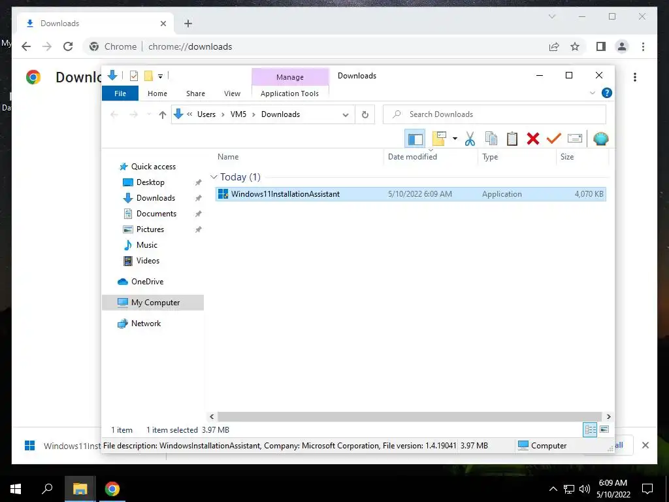Sort files by Name column
Image resolution: width=669 pixels, height=502 pixels.
tap(228, 157)
